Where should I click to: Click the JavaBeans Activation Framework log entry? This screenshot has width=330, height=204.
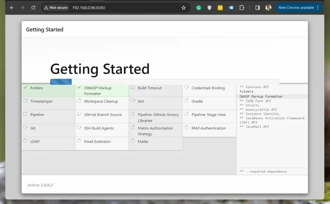(272, 120)
